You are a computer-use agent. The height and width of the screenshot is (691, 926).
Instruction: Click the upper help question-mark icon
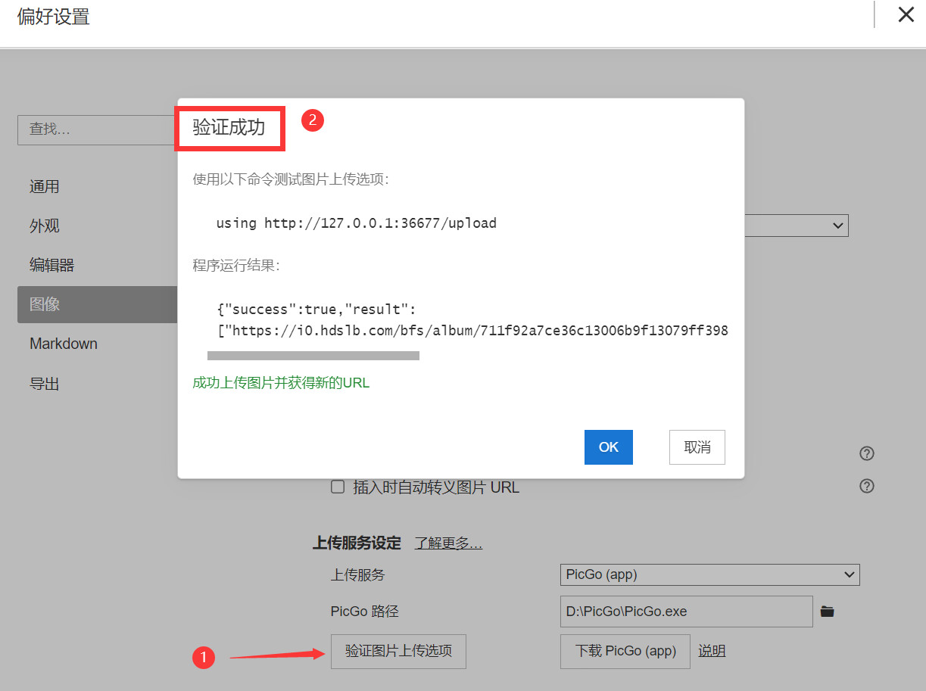pos(867,453)
